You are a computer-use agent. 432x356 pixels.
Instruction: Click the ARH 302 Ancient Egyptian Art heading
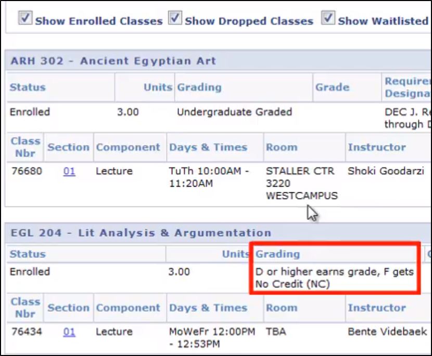113,61
